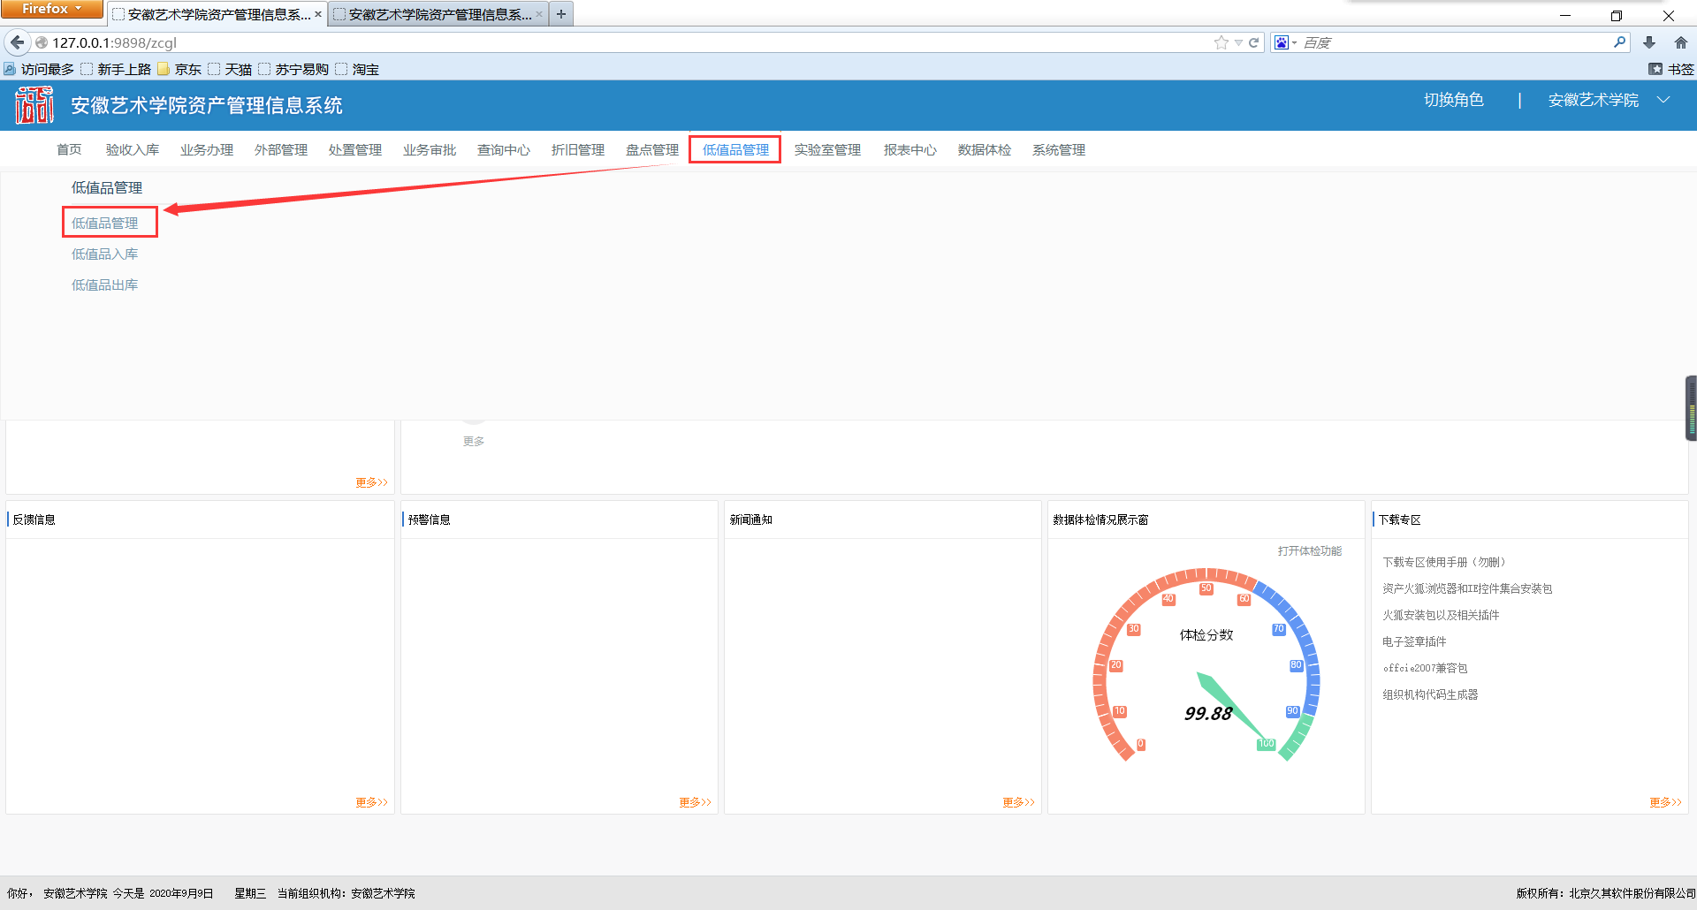This screenshot has width=1697, height=910.
Task: Open the 低值品管理 navigation menu
Action: [735, 150]
